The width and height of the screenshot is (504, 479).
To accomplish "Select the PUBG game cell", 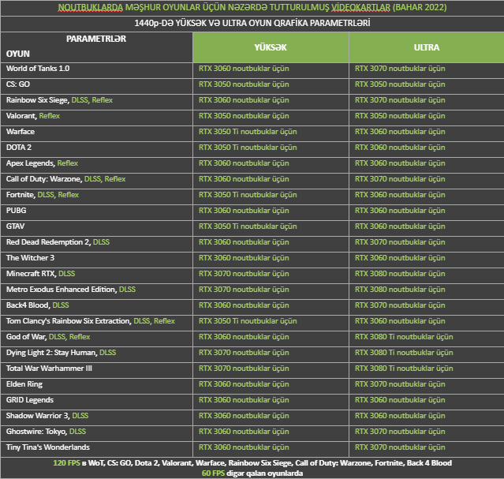I will click(96, 212).
